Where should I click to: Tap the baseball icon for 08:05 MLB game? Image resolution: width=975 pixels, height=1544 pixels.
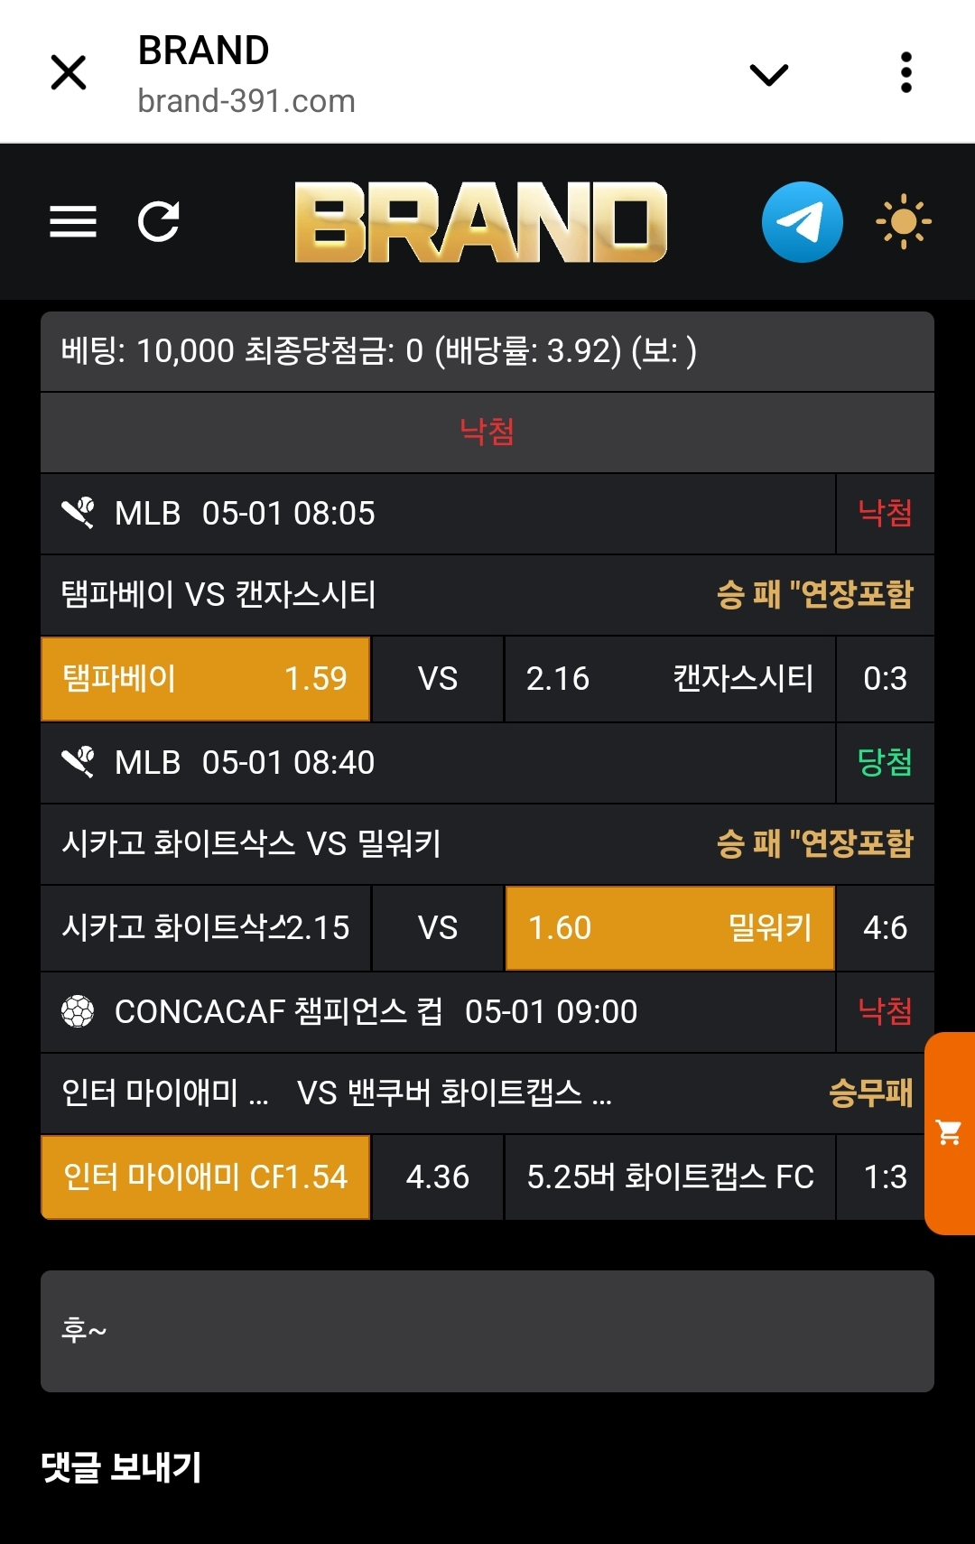[x=78, y=513]
